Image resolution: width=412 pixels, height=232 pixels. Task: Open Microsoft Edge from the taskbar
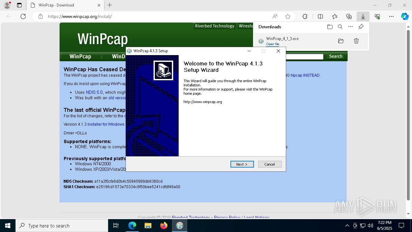click(x=132, y=226)
